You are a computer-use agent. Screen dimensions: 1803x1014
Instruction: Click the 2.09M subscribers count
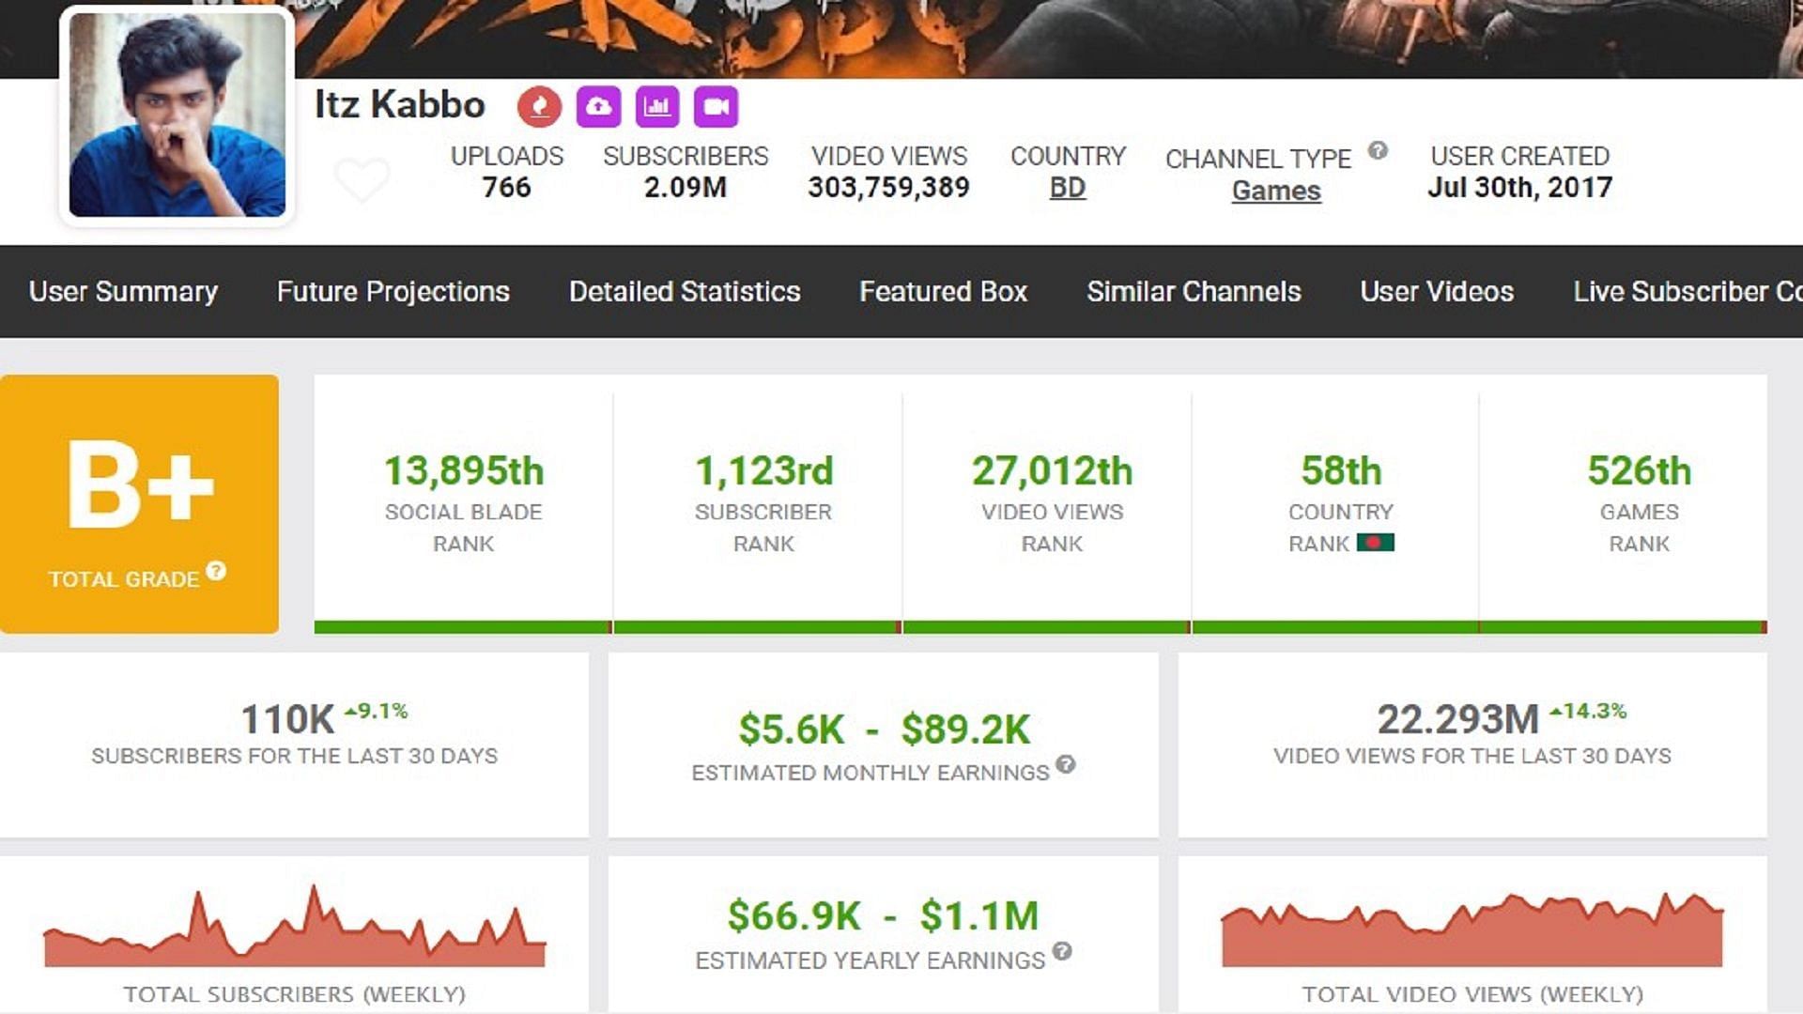(686, 187)
